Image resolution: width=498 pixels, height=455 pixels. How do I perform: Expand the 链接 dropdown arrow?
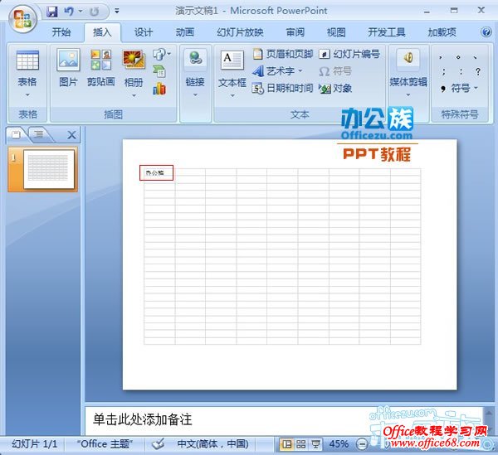pyautogui.click(x=195, y=94)
